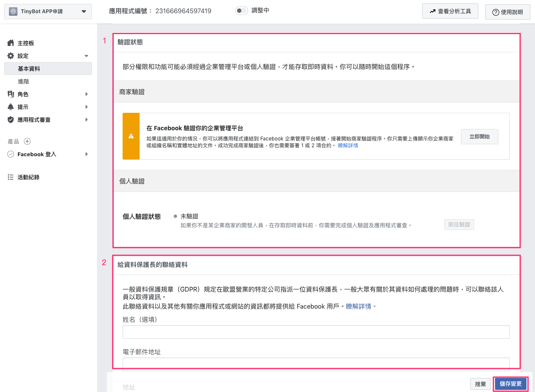Image resolution: width=535 pixels, height=392 pixels.
Task: Open 瞭解詳情 link in business verification text
Action: [x=348, y=146]
